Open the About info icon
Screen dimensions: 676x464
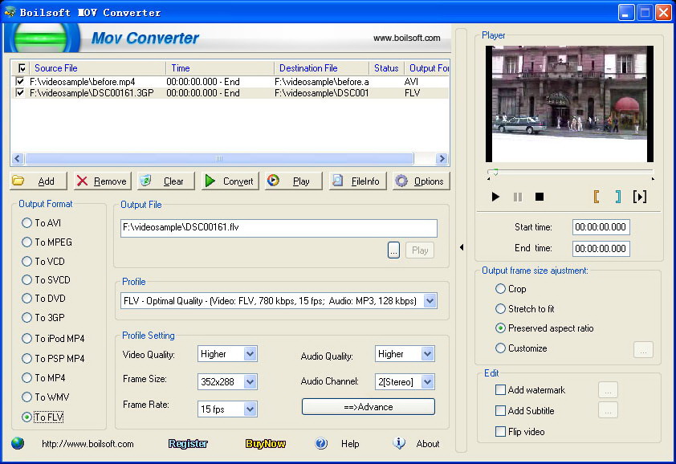[x=399, y=443]
